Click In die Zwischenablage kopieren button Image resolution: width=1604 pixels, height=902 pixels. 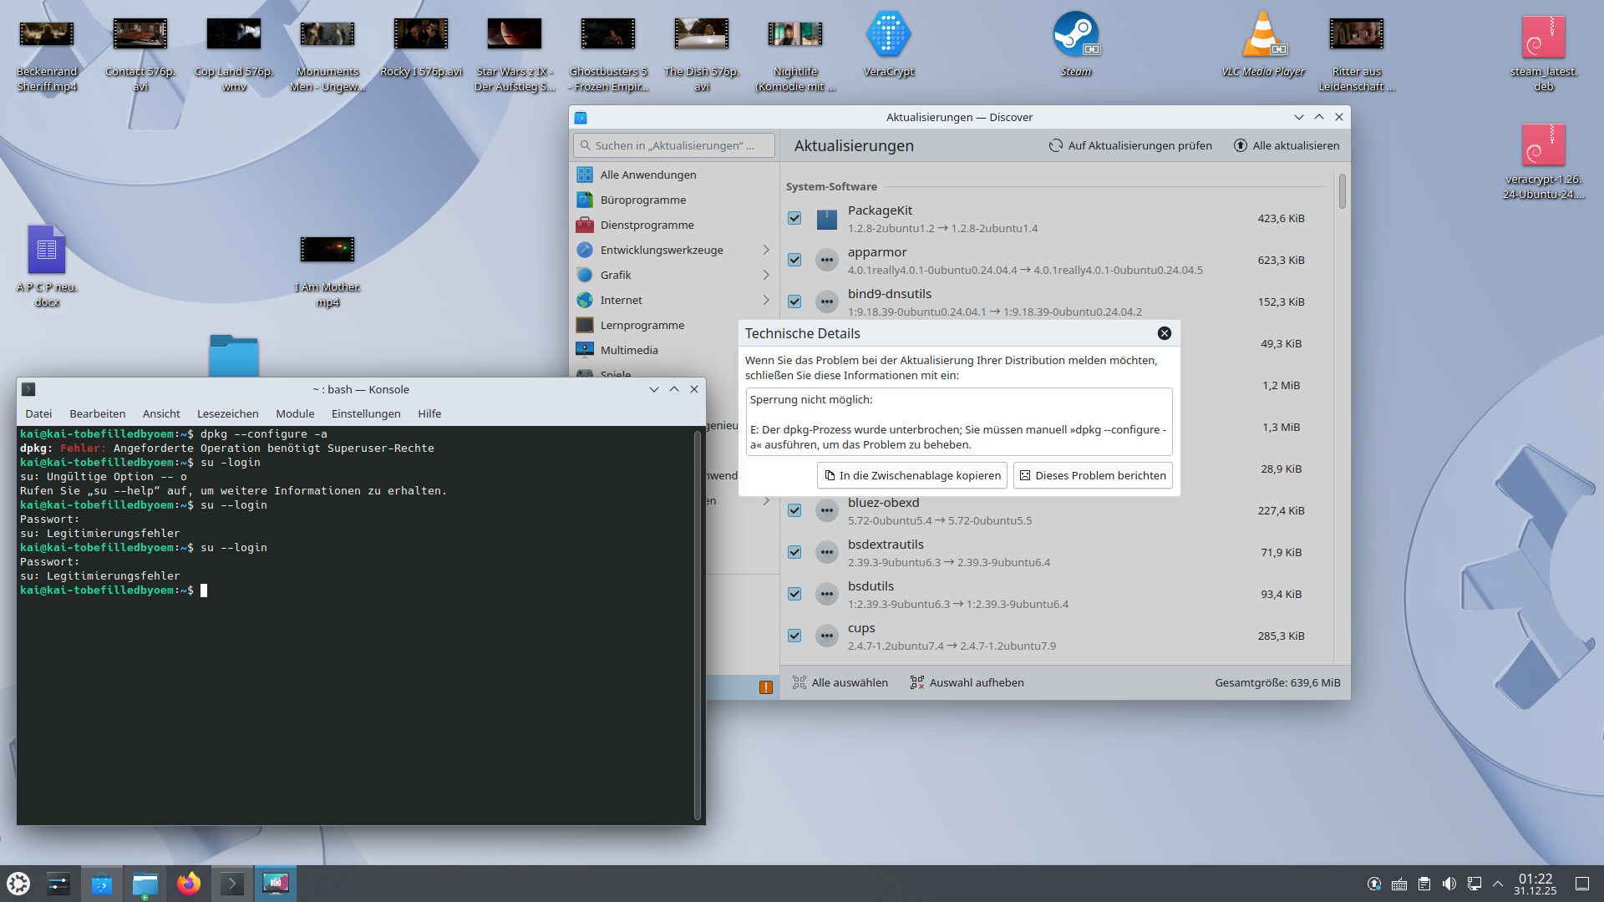click(911, 475)
